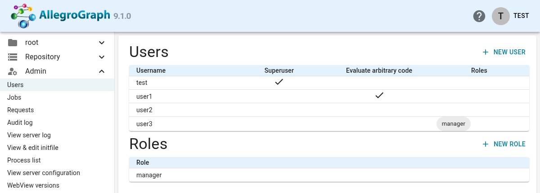Open the T user avatar menu
The width and height of the screenshot is (540, 193).
pos(501,16)
